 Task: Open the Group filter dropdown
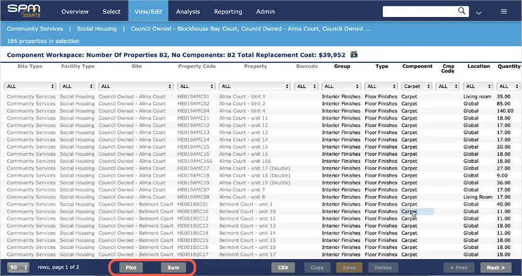(x=341, y=86)
